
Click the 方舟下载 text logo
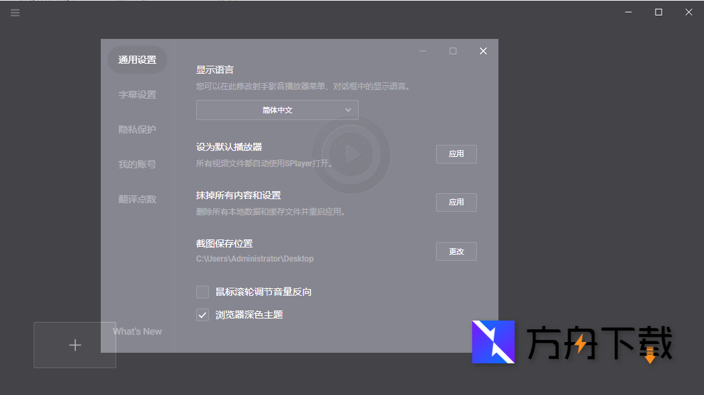click(x=598, y=342)
